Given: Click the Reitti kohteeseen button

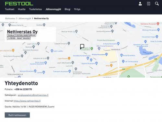Looking at the screenshot, I should [17, 115].
